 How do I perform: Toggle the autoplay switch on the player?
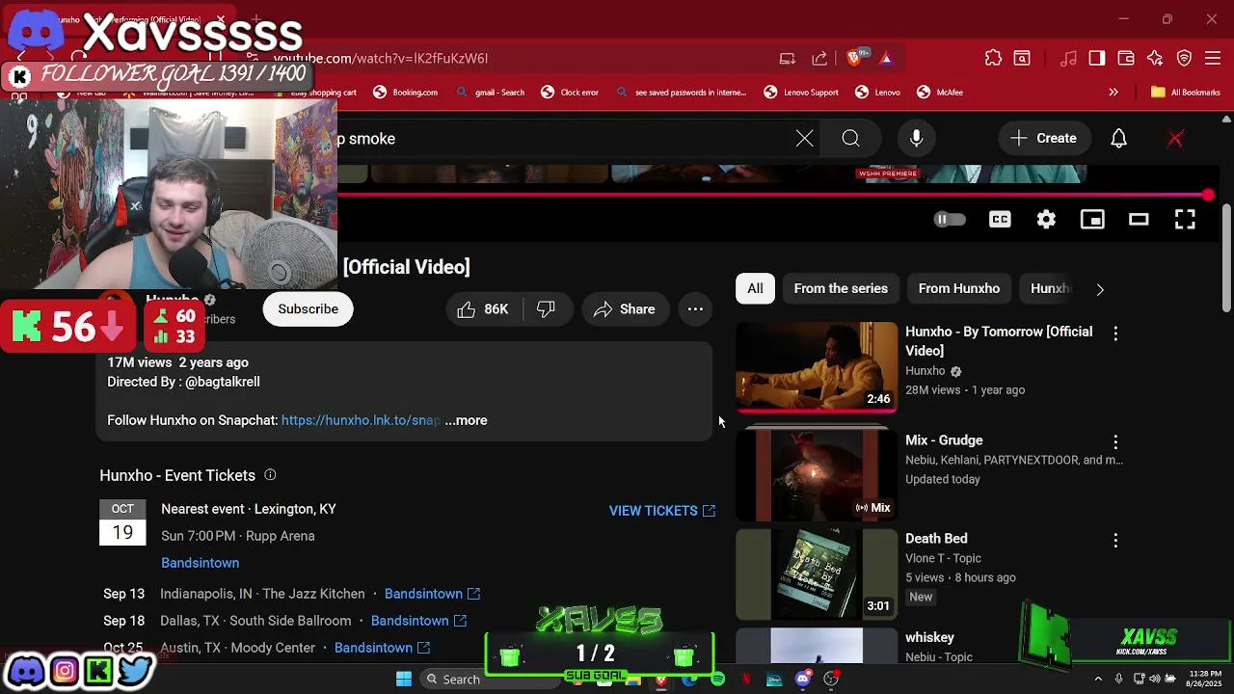pos(950,220)
